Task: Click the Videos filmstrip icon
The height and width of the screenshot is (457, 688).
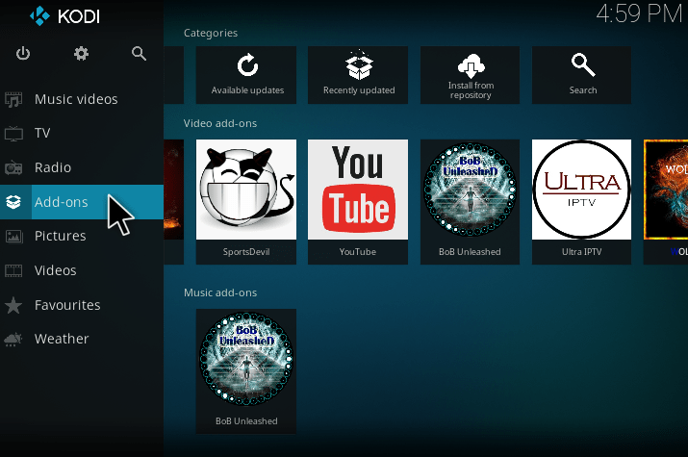Action: (13, 270)
